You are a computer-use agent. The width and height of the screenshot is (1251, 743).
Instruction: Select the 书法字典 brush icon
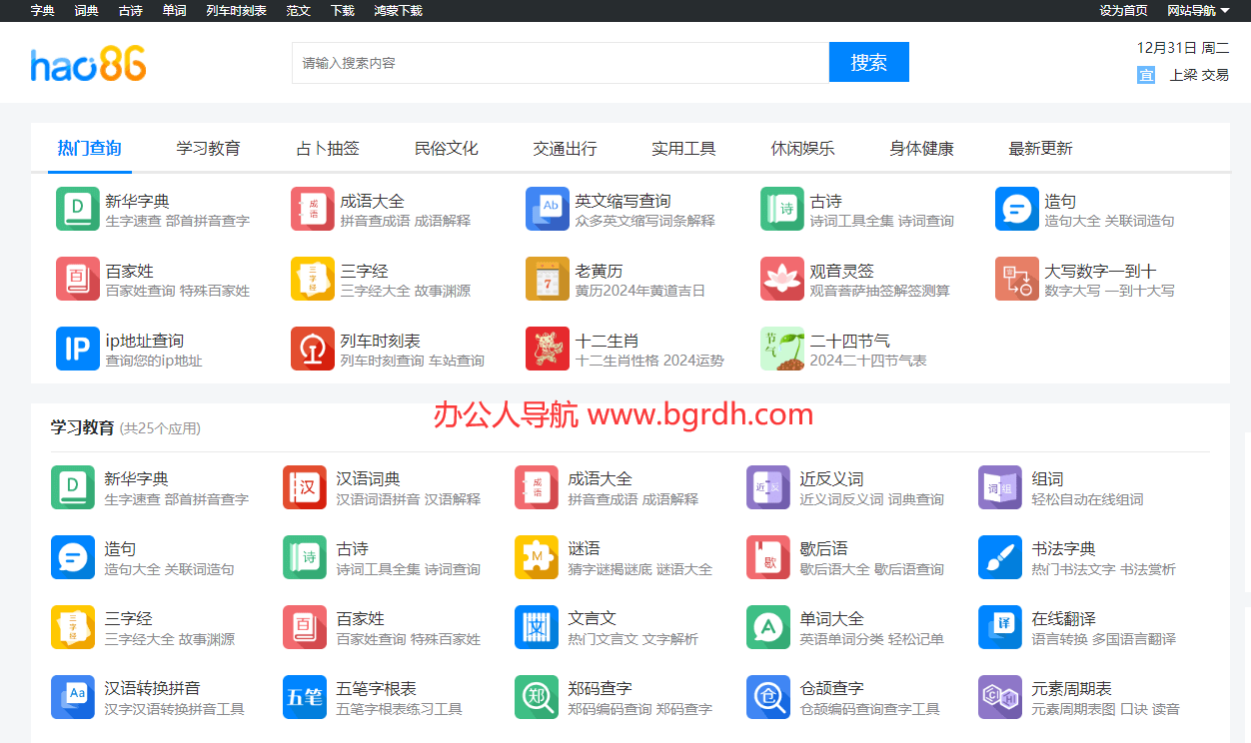999,557
